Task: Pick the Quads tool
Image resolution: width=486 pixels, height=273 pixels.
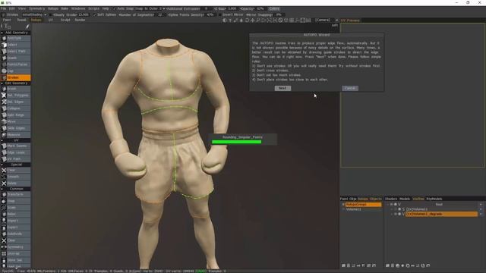Action: tap(15, 58)
